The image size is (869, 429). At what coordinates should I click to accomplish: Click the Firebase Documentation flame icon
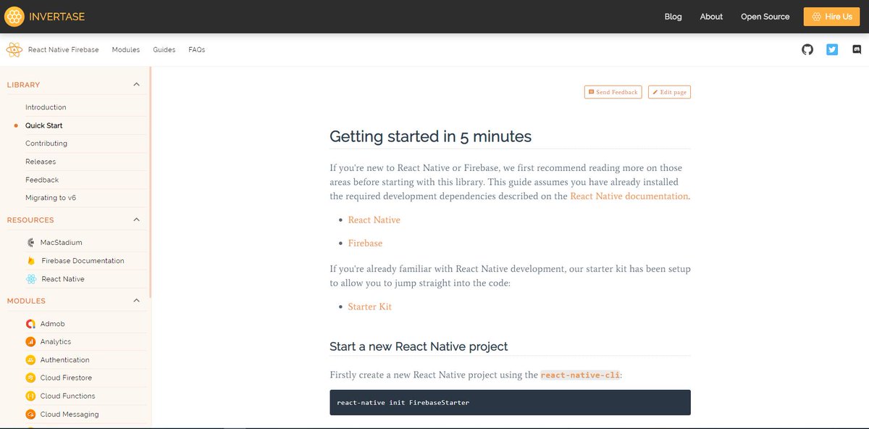click(x=30, y=261)
